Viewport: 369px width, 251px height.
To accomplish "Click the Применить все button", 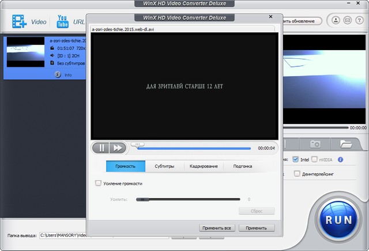I will [x=217, y=228].
